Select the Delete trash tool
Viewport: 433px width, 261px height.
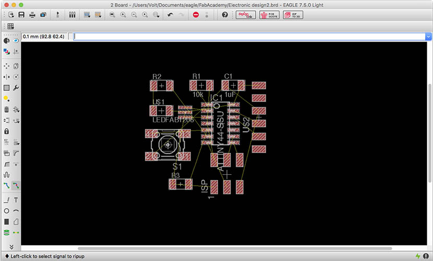tap(6, 110)
